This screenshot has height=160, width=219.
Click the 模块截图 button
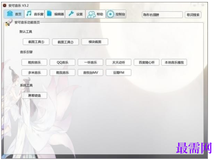(x=95, y=42)
